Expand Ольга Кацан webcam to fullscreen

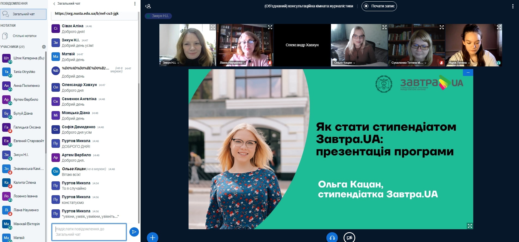point(384,27)
